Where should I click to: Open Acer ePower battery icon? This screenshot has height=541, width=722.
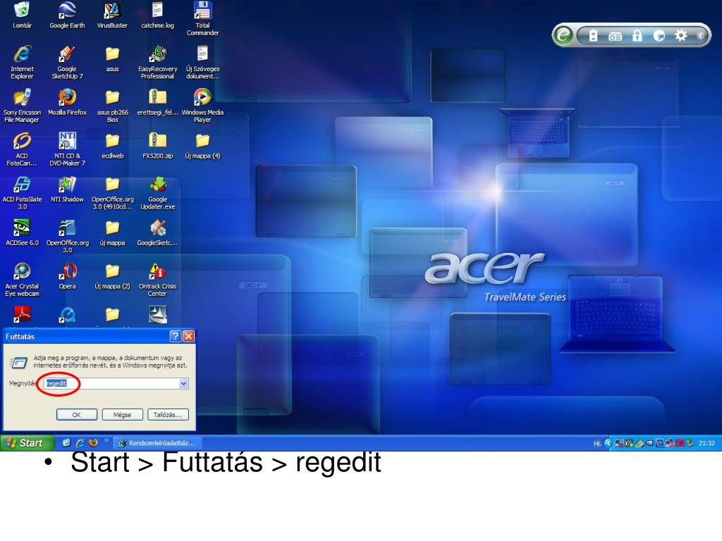pos(593,35)
